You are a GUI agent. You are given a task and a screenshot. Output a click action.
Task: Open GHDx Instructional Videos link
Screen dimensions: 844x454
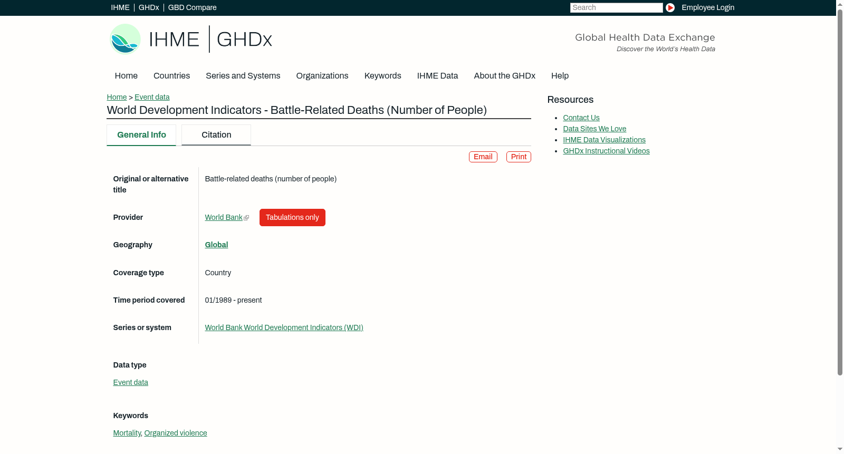pyautogui.click(x=606, y=151)
